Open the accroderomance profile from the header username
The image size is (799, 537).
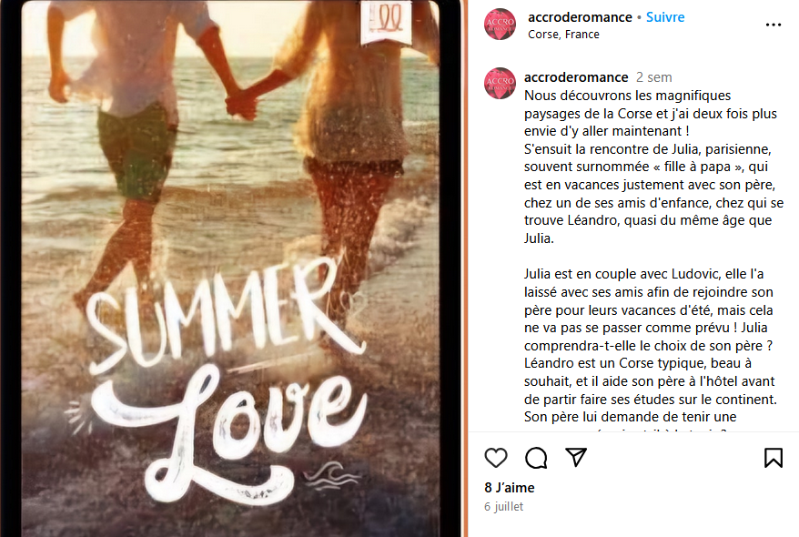point(580,16)
